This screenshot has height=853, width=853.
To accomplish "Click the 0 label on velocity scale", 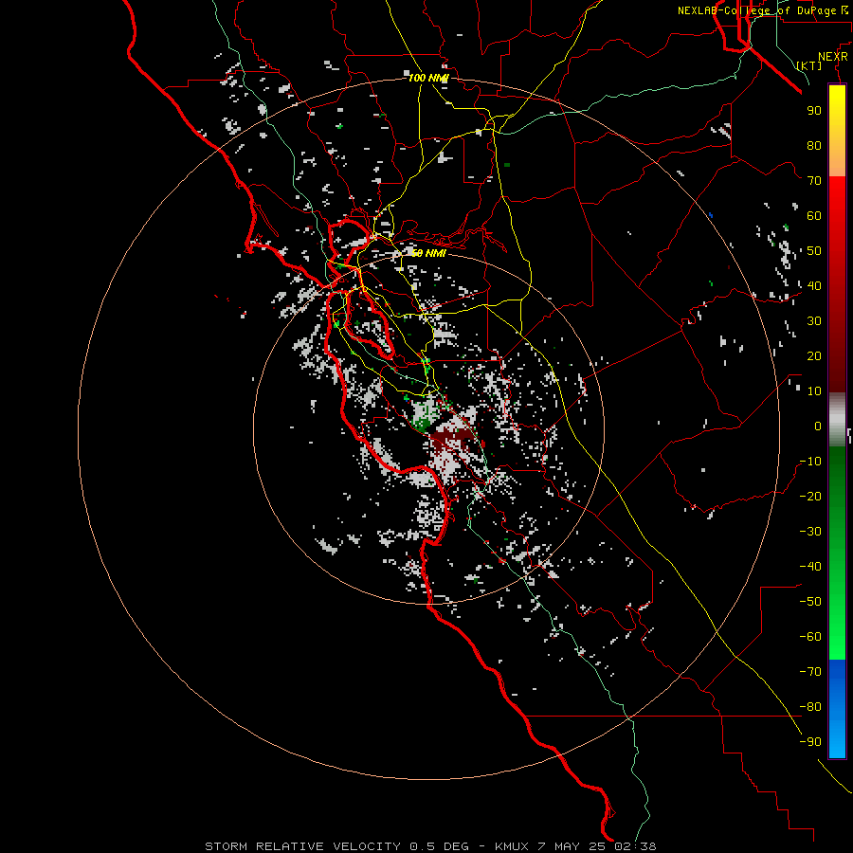I will 818,426.
